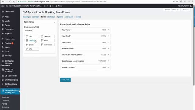The height and width of the screenshot is (110, 195).
Task: Open Appearance in the sidebar
Action: [10, 39]
